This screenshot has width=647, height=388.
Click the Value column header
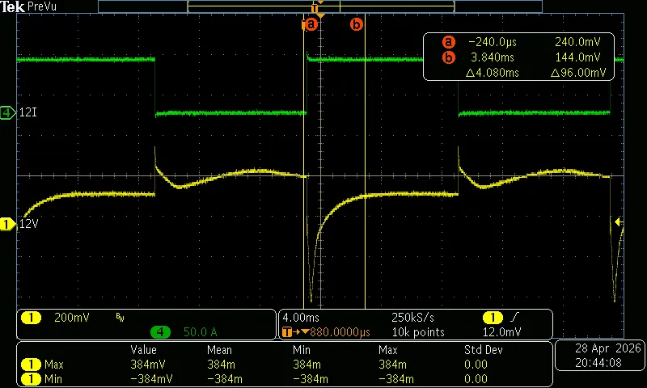[143, 350]
